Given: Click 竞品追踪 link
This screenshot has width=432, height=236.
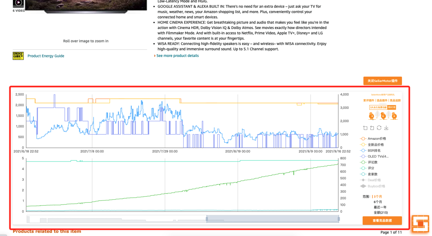Looking at the screenshot, I should tap(395, 101).
